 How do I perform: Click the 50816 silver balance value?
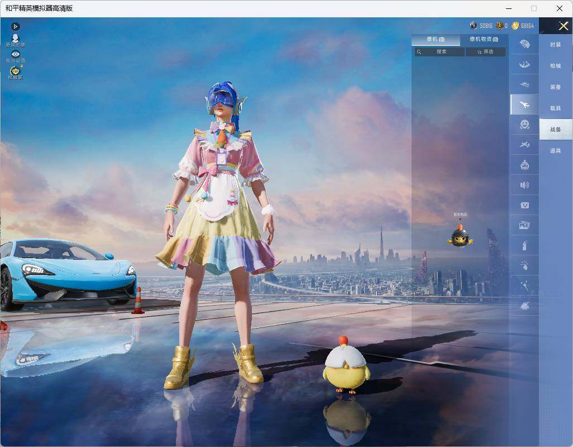click(486, 26)
